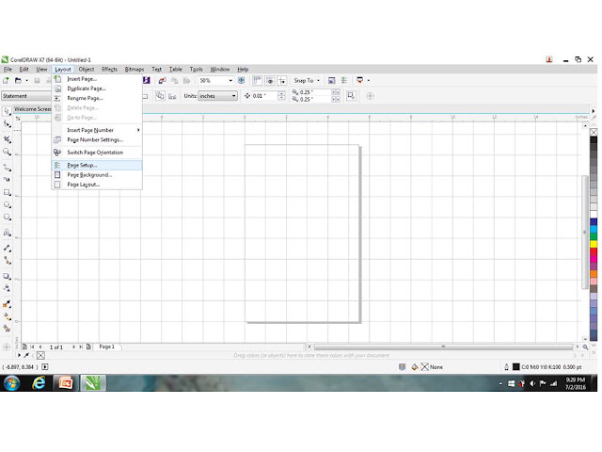
Task: Select the Crop tool
Action: tap(7, 139)
